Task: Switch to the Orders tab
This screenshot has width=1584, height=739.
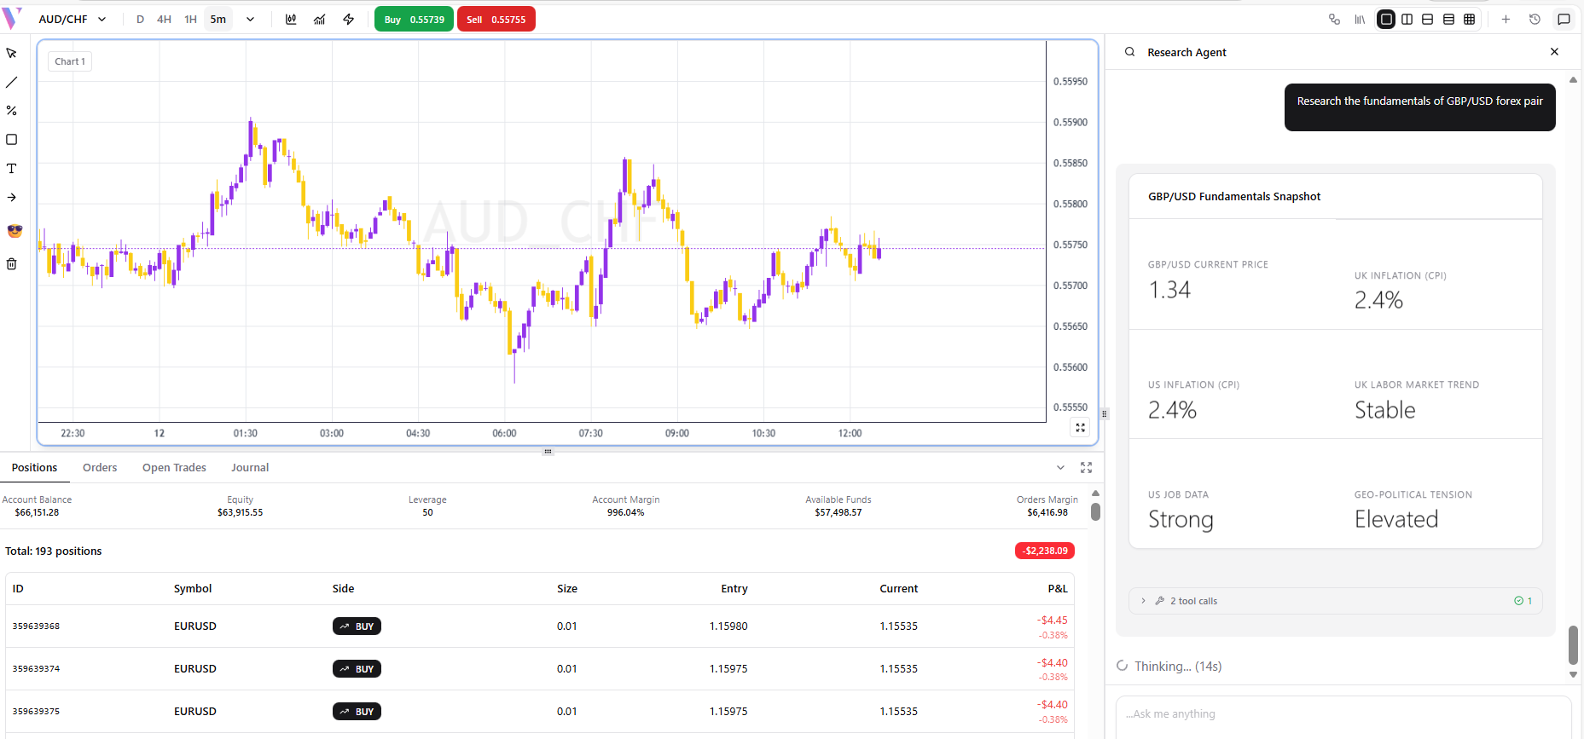Action: 100,468
